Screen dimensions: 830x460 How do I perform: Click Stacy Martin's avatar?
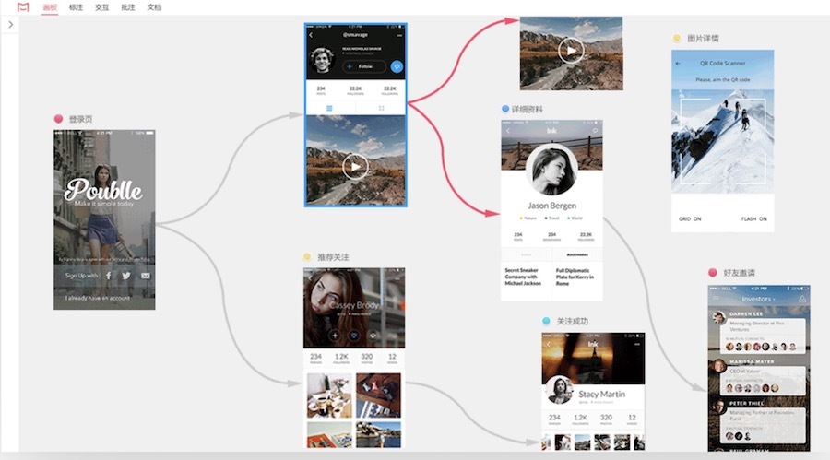coord(559,389)
